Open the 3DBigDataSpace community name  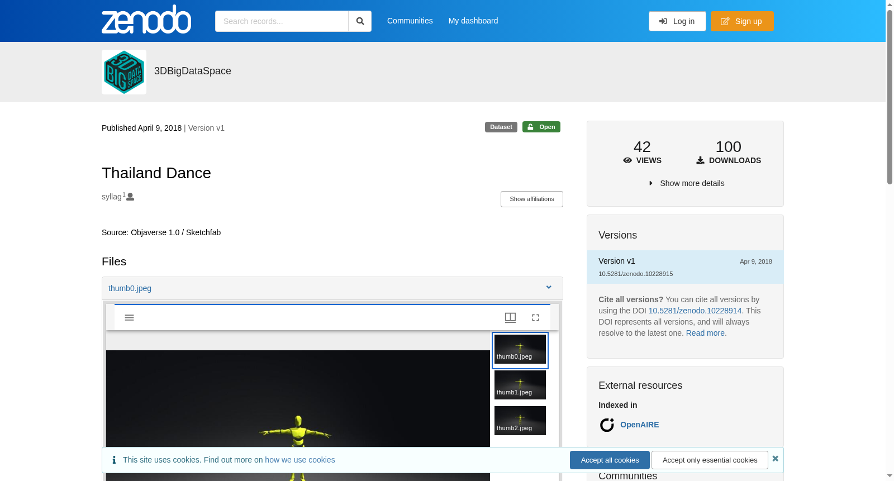193,71
